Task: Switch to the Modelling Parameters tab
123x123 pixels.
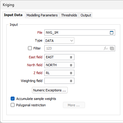Action: 42,15
